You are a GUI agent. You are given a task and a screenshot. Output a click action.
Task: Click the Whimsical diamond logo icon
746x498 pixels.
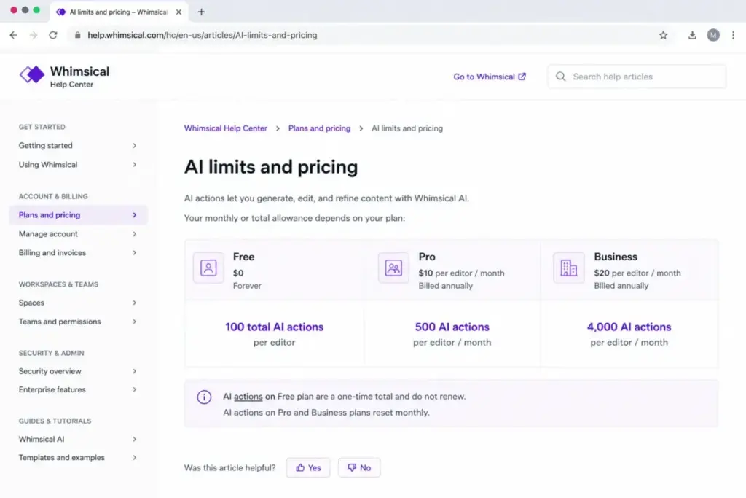coord(32,75)
